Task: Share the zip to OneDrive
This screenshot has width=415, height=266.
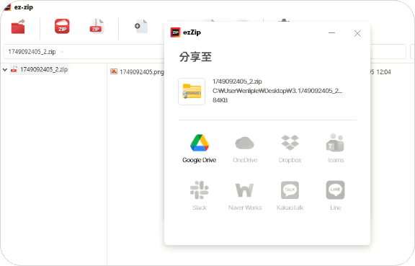Action: [245, 148]
